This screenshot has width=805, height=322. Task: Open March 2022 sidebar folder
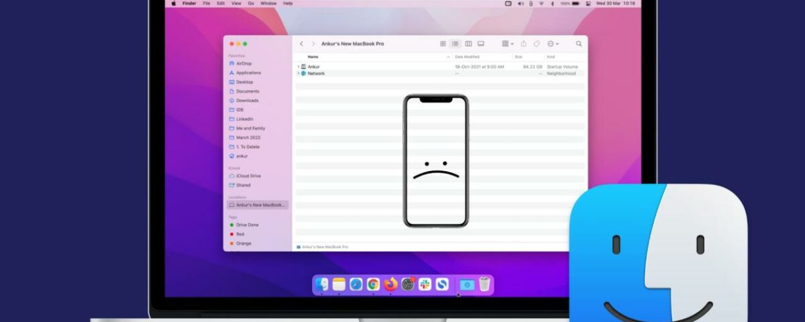tap(244, 138)
